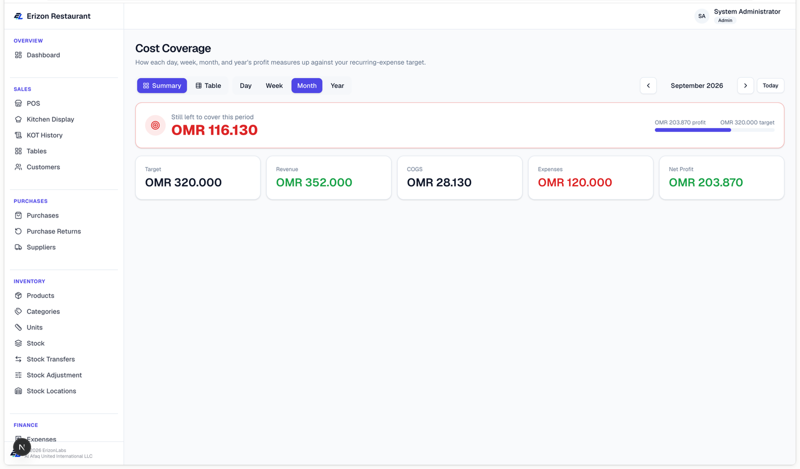
Task: Click the SA avatar circle
Action: coord(702,16)
